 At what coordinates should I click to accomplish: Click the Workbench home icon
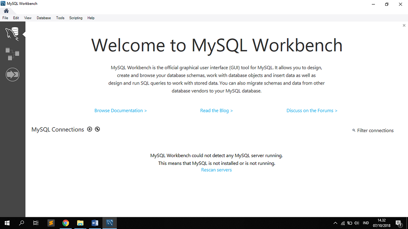(6, 11)
